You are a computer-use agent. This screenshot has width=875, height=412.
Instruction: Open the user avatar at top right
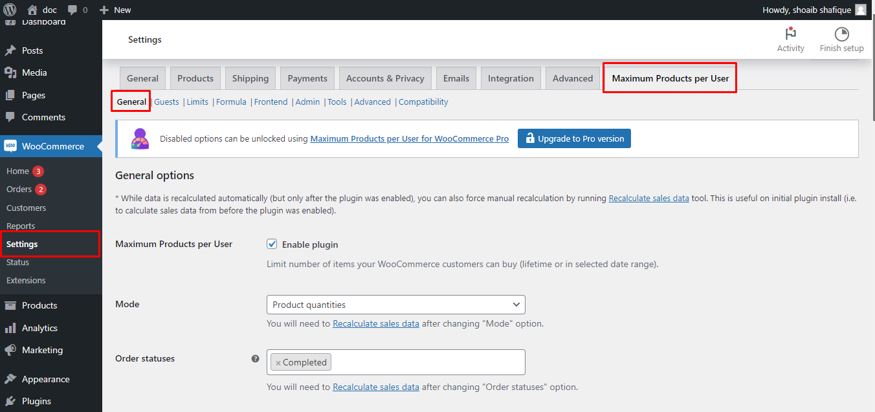tap(860, 10)
